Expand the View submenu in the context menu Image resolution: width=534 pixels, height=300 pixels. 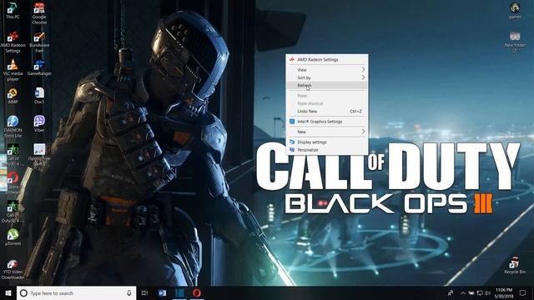point(327,70)
